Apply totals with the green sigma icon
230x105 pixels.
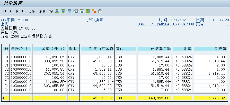88,11
